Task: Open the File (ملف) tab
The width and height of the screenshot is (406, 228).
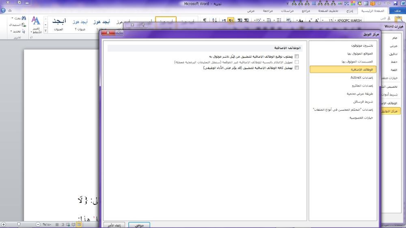Action: pos(397,11)
